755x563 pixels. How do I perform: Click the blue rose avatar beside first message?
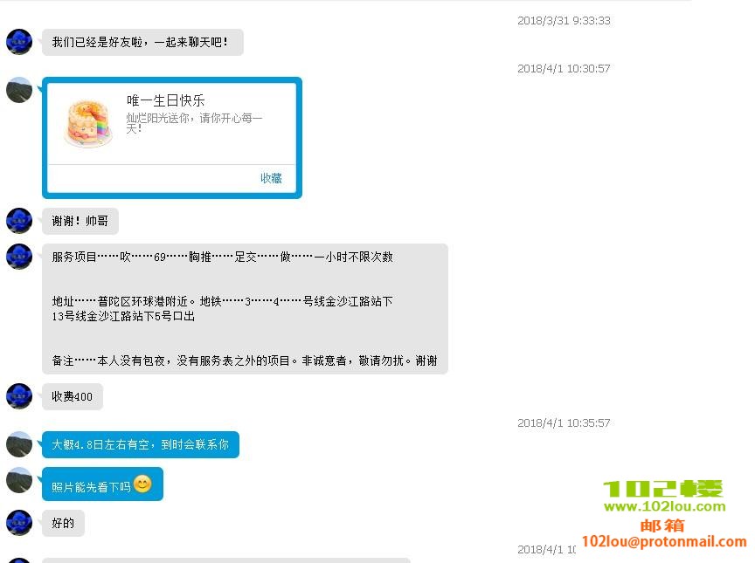pyautogui.click(x=19, y=42)
